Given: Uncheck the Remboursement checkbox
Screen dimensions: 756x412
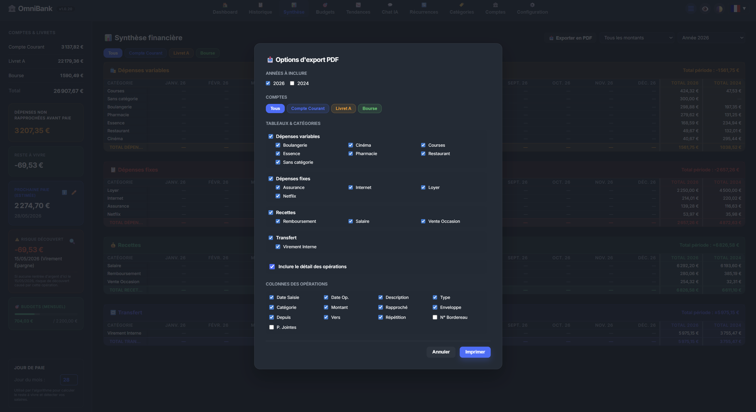Looking at the screenshot, I should (x=278, y=221).
